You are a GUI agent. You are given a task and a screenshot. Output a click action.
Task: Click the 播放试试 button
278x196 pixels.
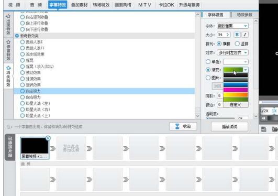(x=229, y=127)
